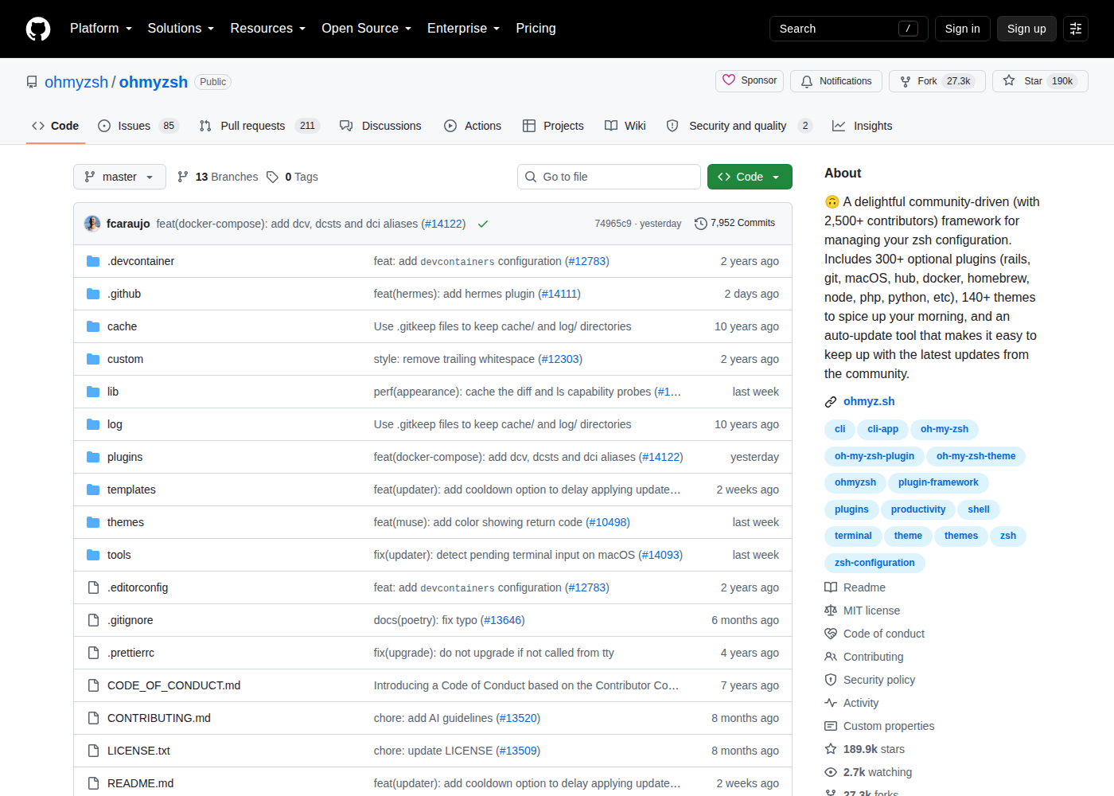Open the Readme link in About
Image resolution: width=1114 pixels, height=796 pixels.
pos(855,587)
